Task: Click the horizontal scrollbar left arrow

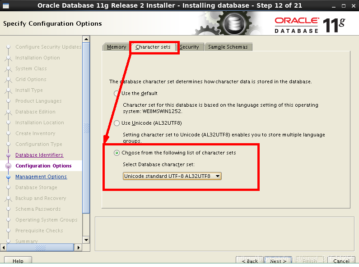Action: click(4, 247)
